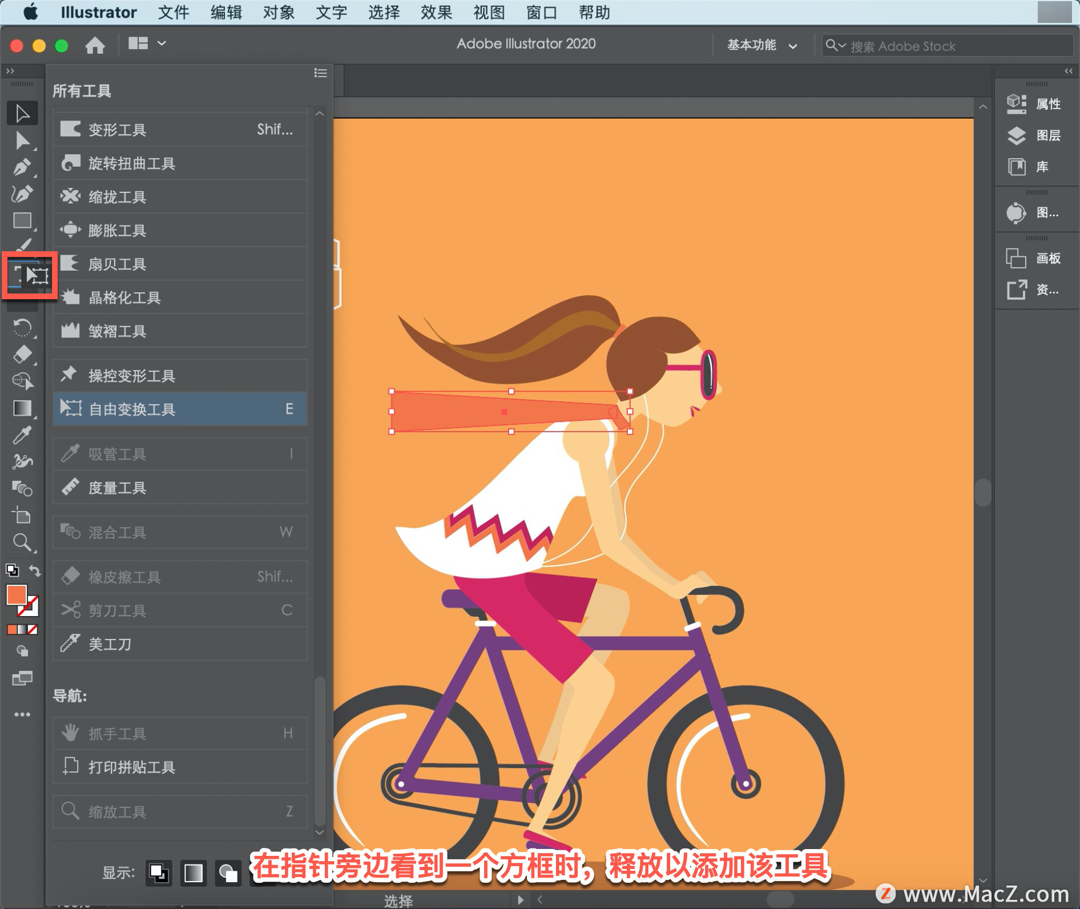Open the arrange documents dropdown
This screenshot has width=1080, height=909.
(x=147, y=43)
